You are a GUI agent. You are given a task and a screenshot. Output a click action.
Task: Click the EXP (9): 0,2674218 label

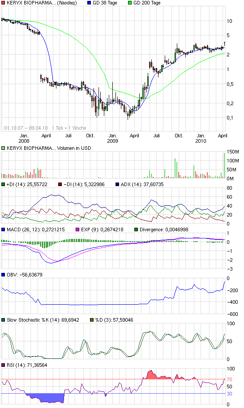pos(103,230)
